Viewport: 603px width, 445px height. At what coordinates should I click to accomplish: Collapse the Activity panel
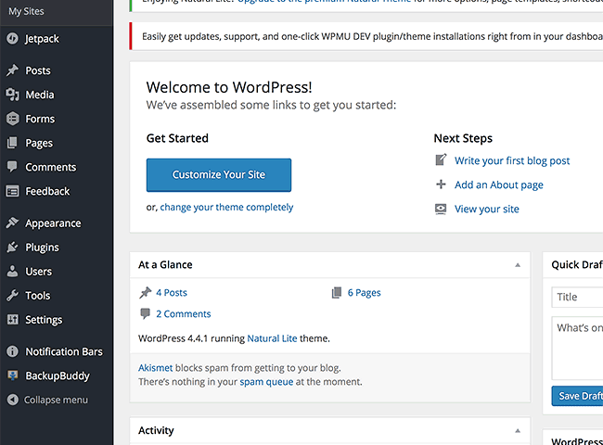tap(518, 430)
